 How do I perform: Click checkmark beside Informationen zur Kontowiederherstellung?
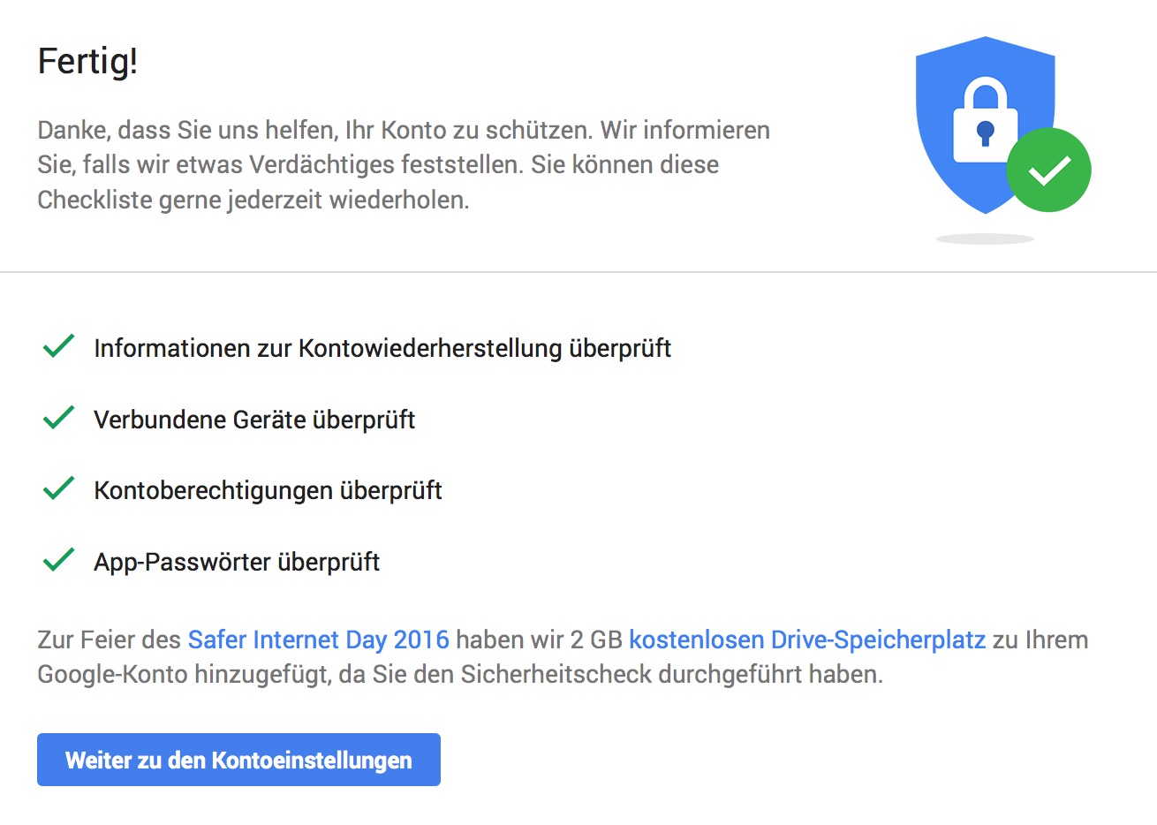pos(58,346)
